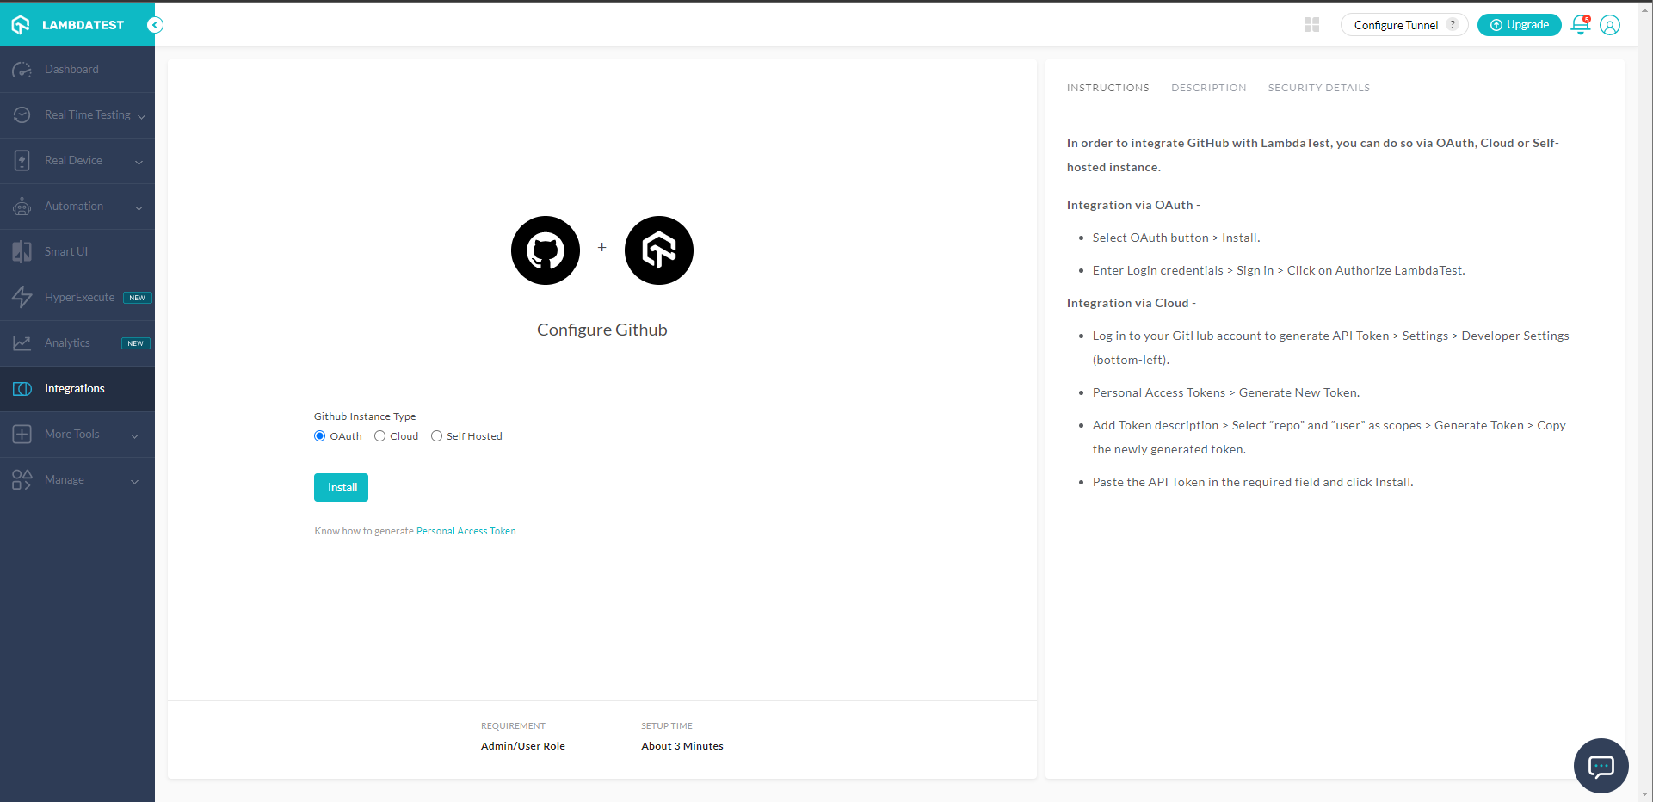Click the Configure Tunnel button
The height and width of the screenshot is (802, 1653).
click(x=1404, y=25)
